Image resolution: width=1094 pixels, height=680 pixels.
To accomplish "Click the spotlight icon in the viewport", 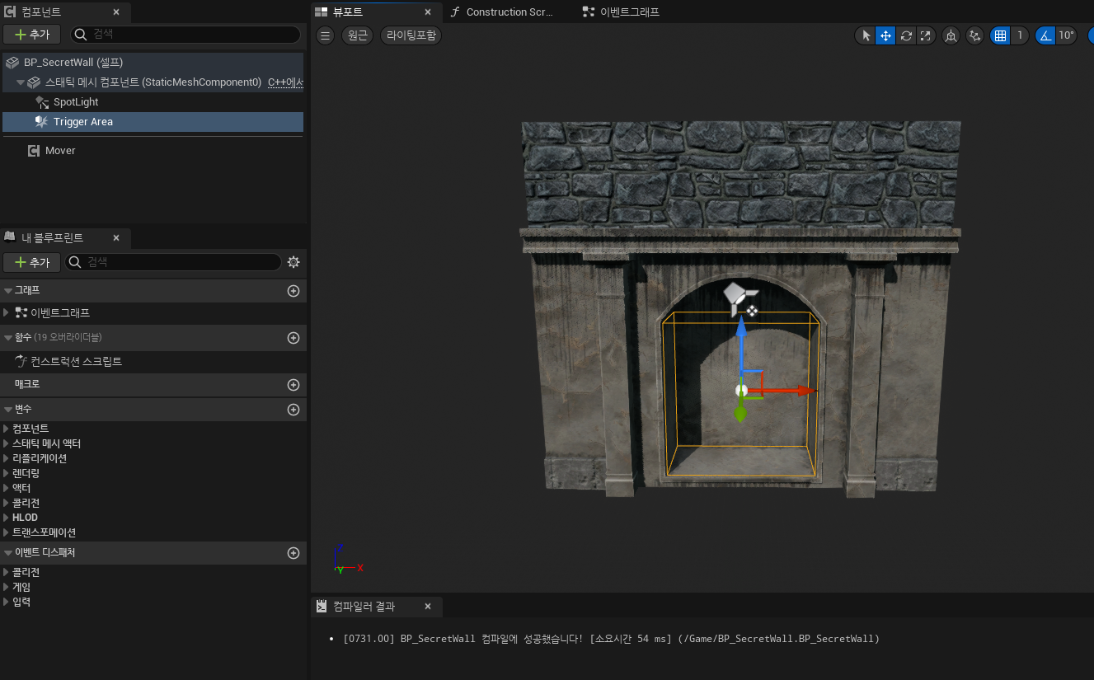I will click(740, 298).
